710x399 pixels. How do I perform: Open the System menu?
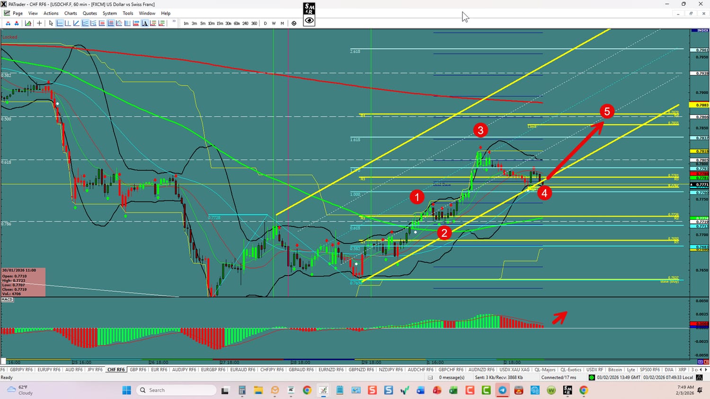click(x=110, y=13)
